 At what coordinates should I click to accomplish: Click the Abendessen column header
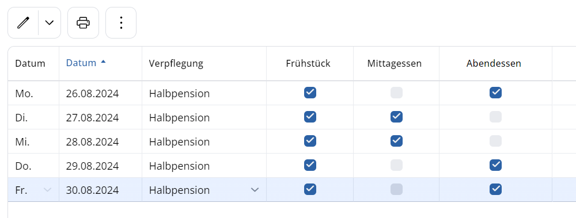tap(494, 63)
